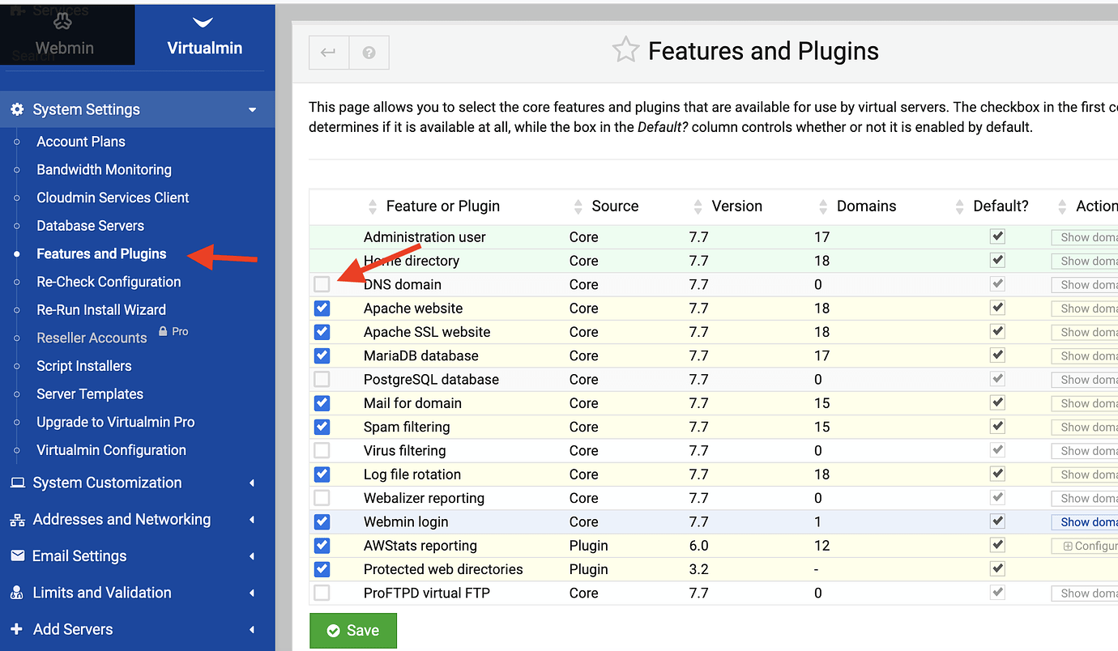The height and width of the screenshot is (651, 1118).
Task: Expand Addresses and Networking section arrow
Action: [252, 520]
